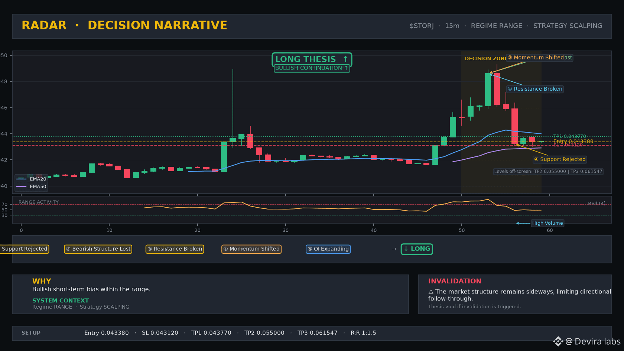Click STRATEGY SCALPING in the header
Screen dimensions: 624x351
click(568, 26)
